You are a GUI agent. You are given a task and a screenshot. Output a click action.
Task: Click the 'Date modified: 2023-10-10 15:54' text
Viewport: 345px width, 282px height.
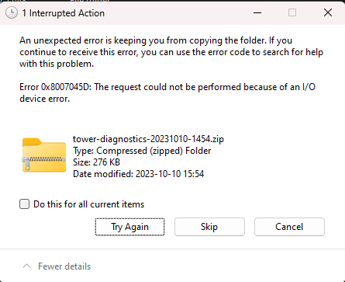coord(139,174)
